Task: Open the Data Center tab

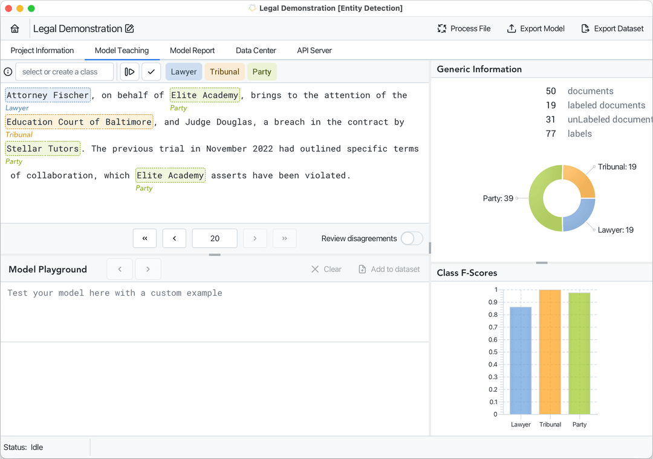Action: (255, 51)
